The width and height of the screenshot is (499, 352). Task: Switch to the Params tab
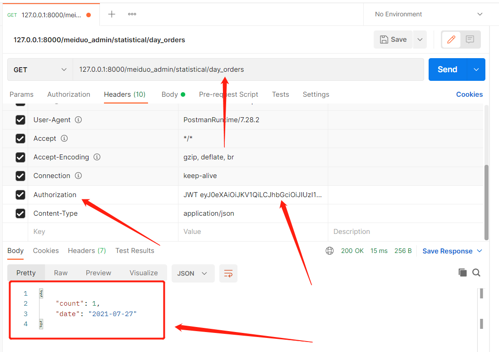tap(21, 94)
